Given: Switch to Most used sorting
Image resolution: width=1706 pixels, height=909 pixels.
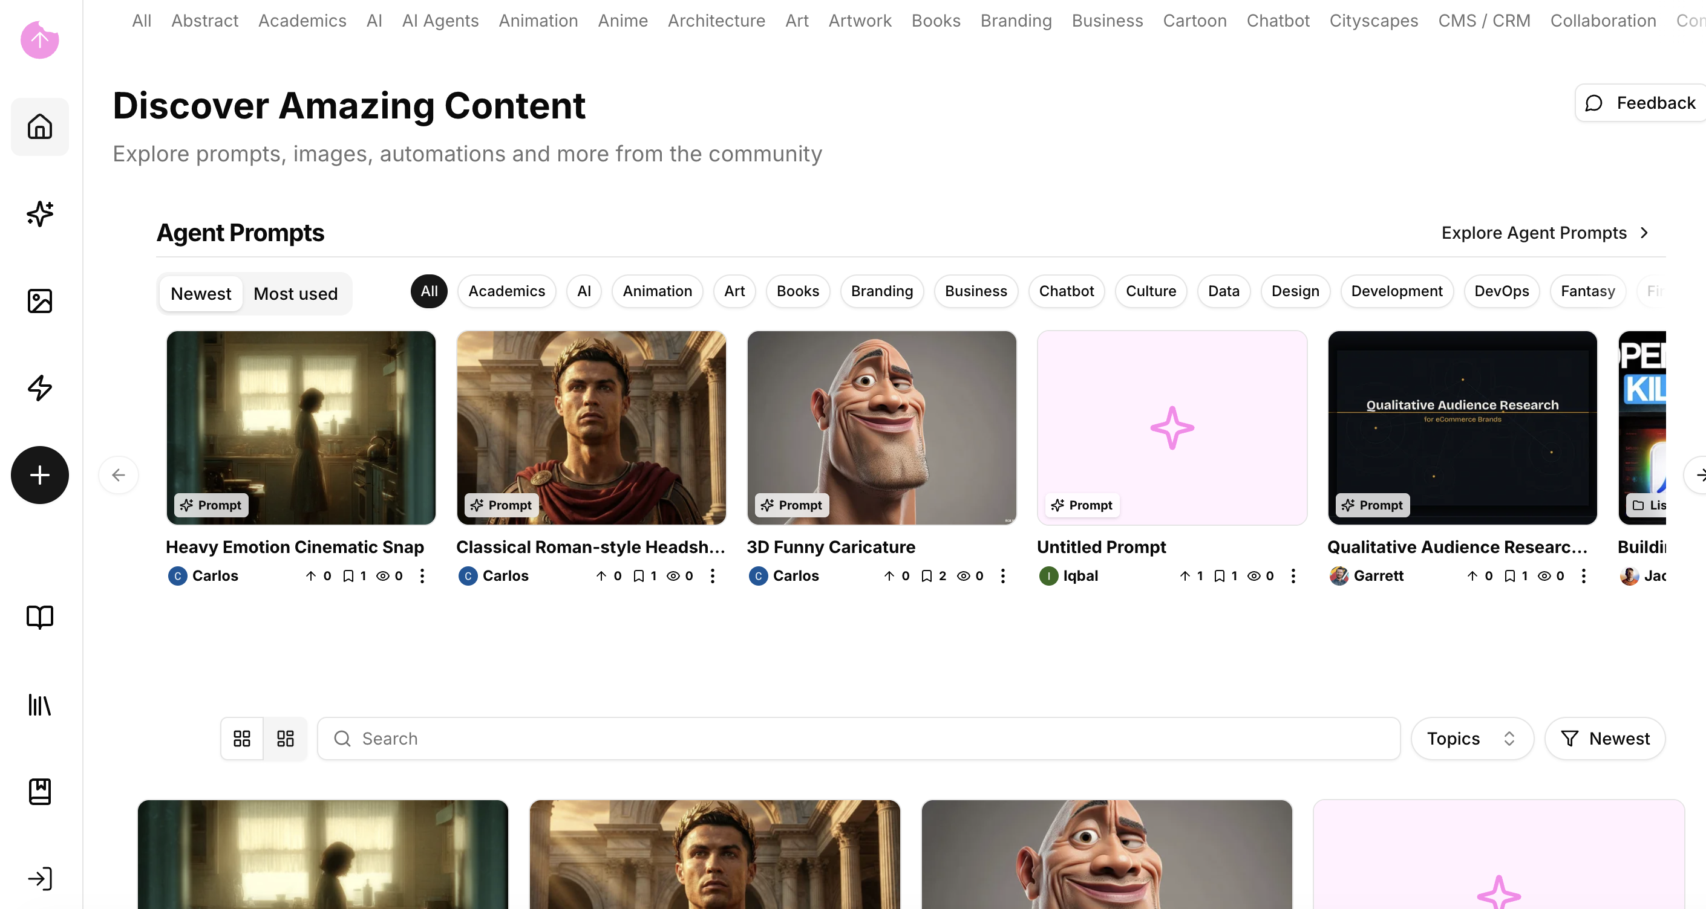Looking at the screenshot, I should click(295, 294).
